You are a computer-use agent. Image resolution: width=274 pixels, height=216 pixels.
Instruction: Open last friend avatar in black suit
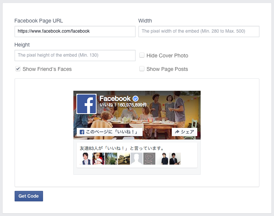(x=175, y=159)
